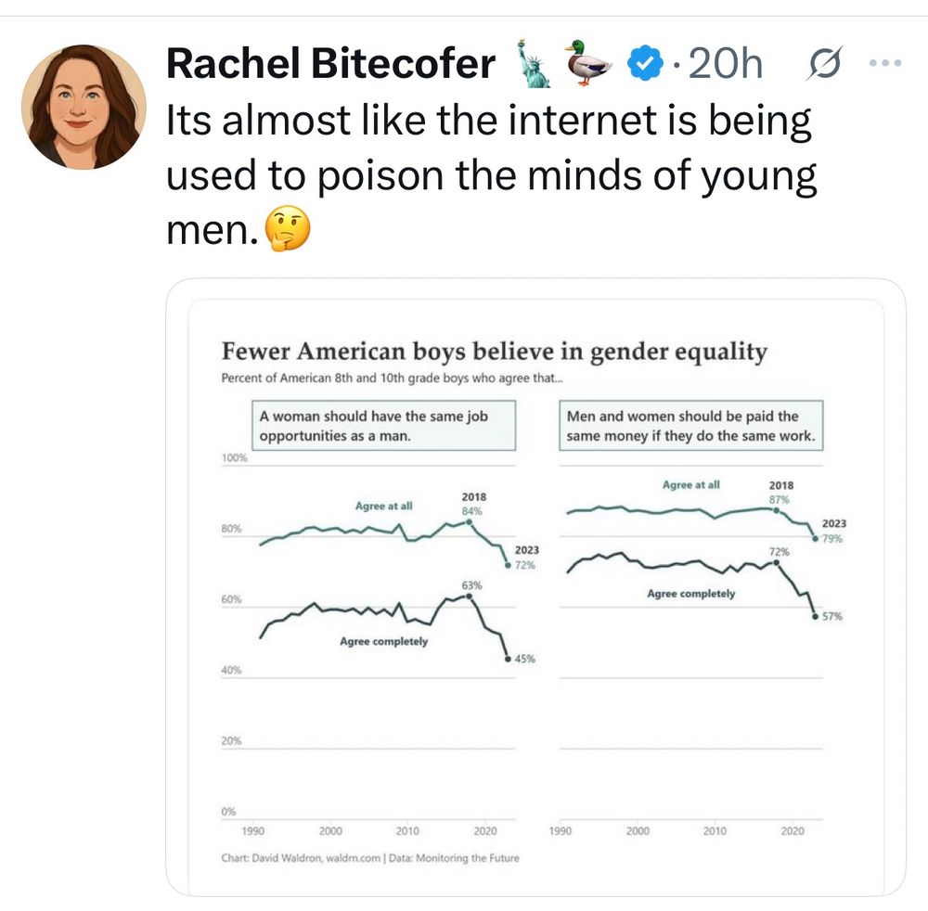The width and height of the screenshot is (928, 911).
Task: Open the three-dot more options menu
Action: coord(885,62)
